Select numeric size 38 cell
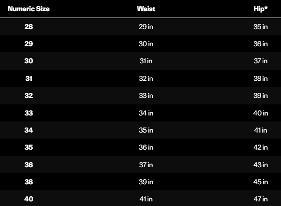This screenshot has width=281, height=206. click(x=29, y=182)
